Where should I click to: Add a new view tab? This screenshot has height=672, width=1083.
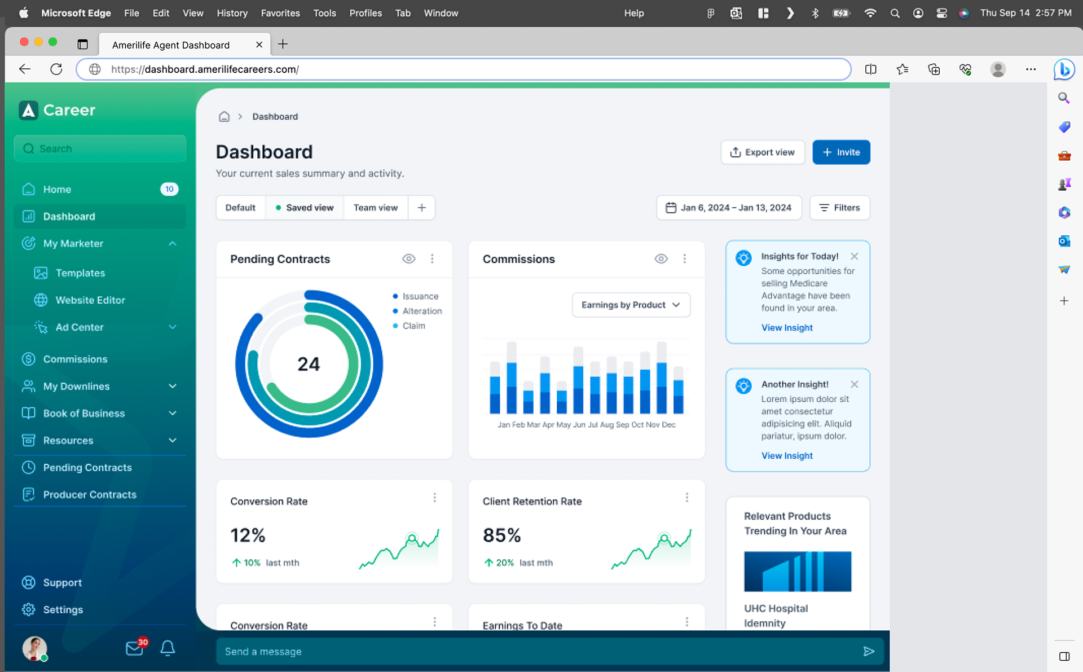[421, 208]
